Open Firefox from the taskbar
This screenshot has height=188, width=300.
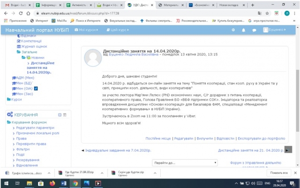click(x=52, y=183)
